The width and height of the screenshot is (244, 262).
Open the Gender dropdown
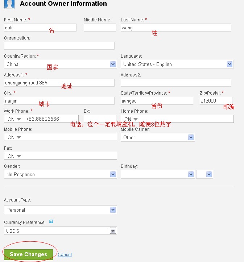60,174
